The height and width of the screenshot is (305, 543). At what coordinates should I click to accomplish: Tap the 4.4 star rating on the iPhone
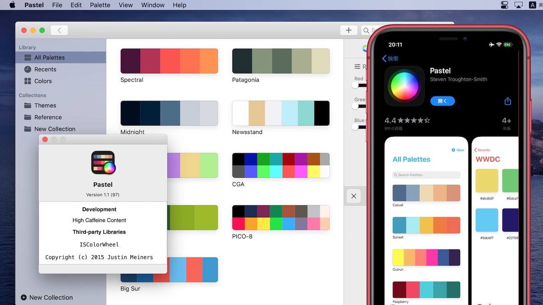click(407, 120)
